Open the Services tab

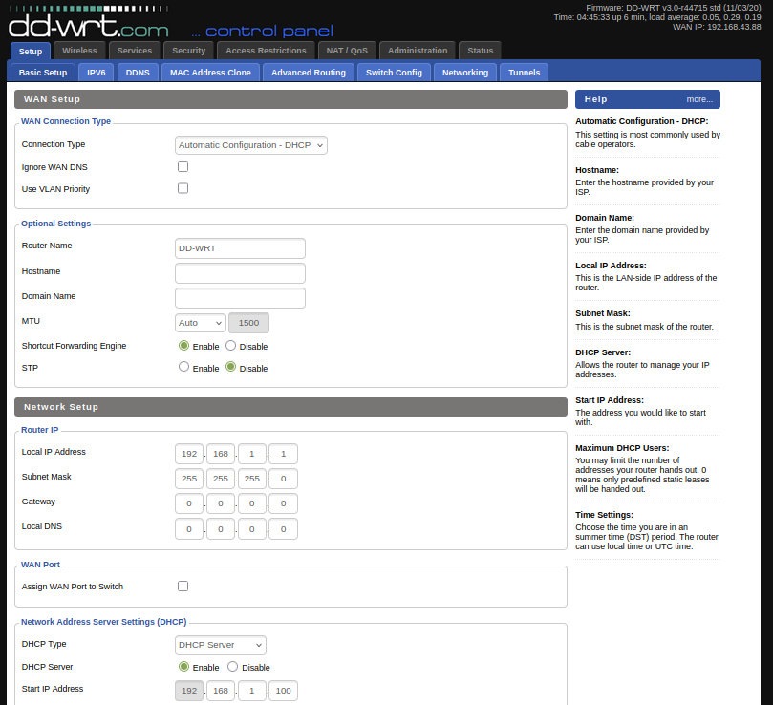tap(135, 51)
